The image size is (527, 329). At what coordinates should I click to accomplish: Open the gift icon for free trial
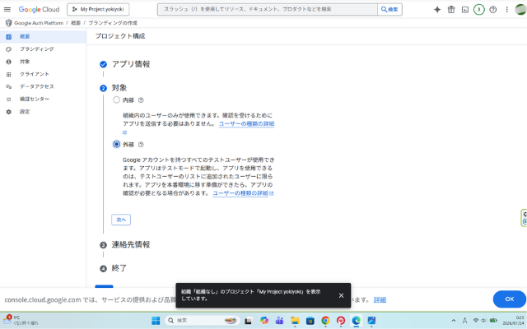point(451,9)
